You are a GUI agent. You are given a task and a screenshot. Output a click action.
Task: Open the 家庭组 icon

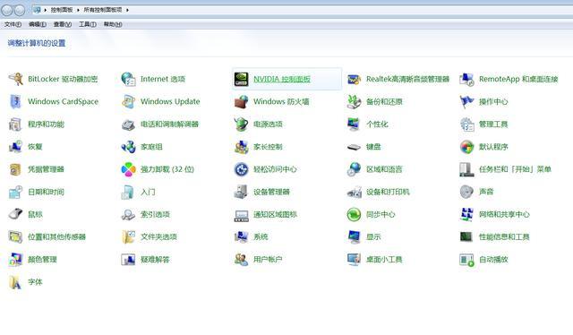point(128,147)
